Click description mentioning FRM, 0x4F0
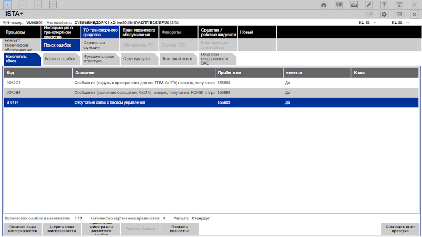This screenshot has width=422, height=237. [x=144, y=83]
